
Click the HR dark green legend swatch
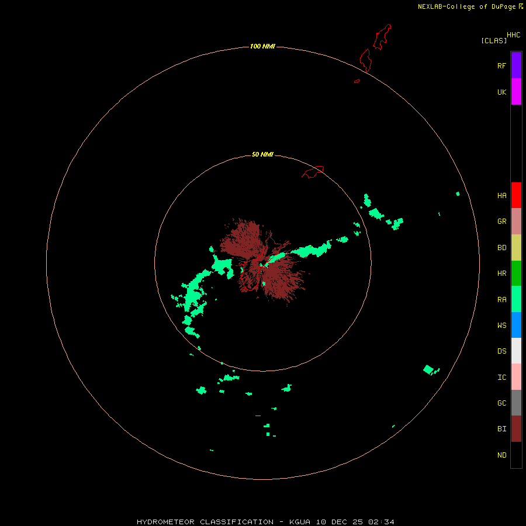pyautogui.click(x=516, y=274)
